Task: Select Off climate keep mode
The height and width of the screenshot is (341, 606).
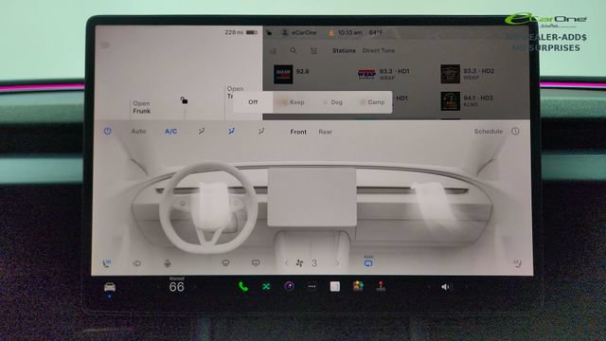Action: [253, 102]
